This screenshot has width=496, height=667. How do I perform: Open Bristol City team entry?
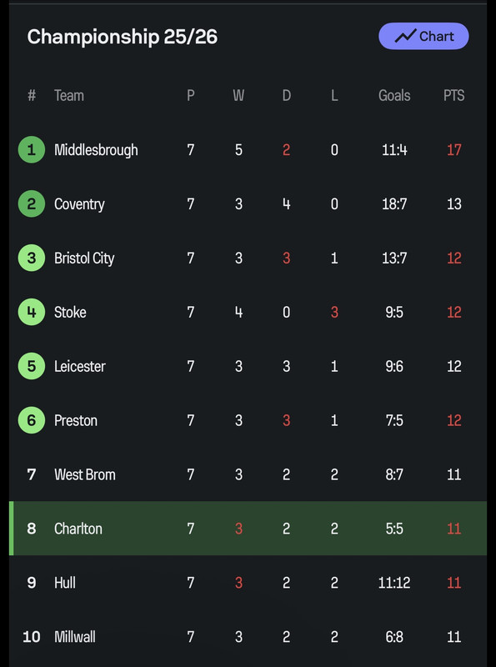click(248, 258)
